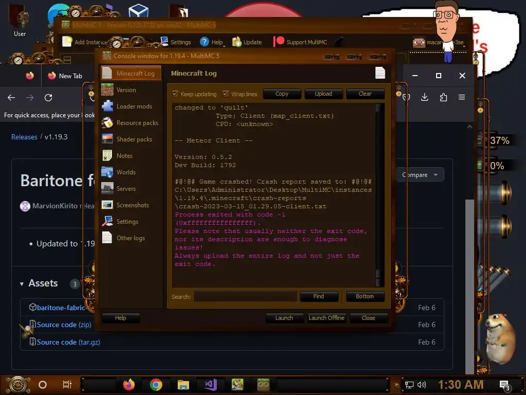
Task: Select the Firefox New Tab tab
Action: pos(66,76)
